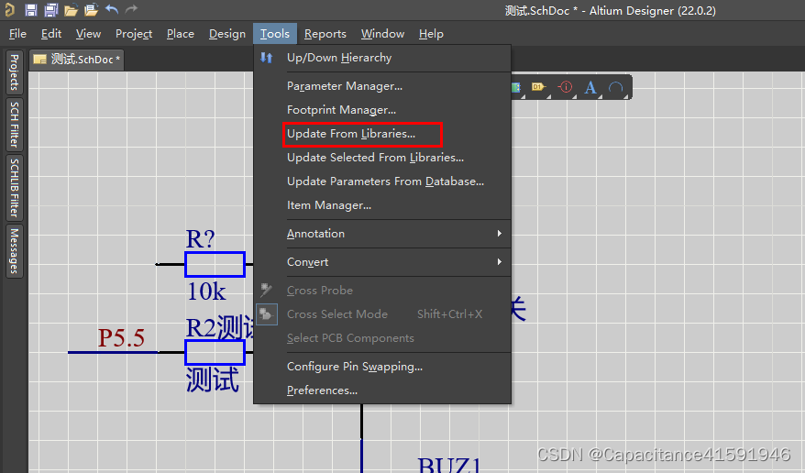Close the open Tools menu
Image resolution: width=805 pixels, height=473 pixels.
pos(275,34)
